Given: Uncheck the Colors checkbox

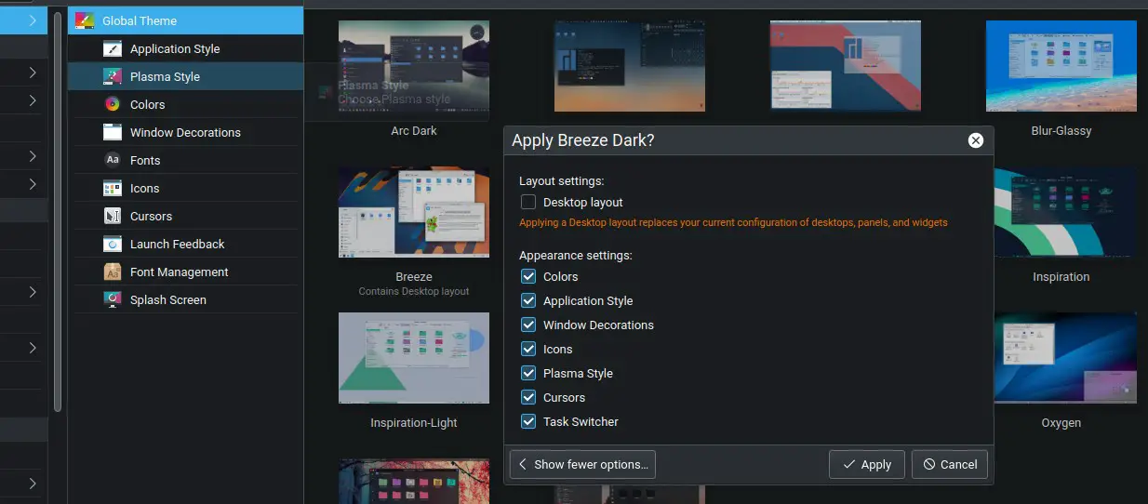Looking at the screenshot, I should click(528, 276).
